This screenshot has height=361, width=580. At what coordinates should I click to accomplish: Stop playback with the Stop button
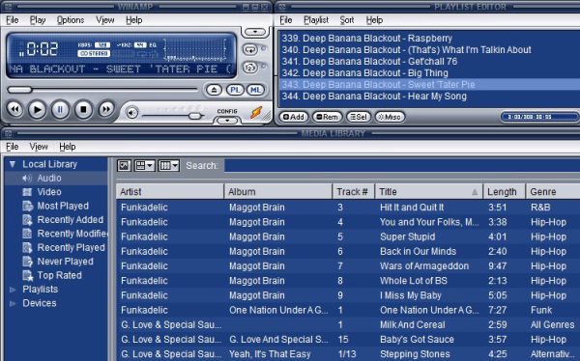tap(83, 109)
